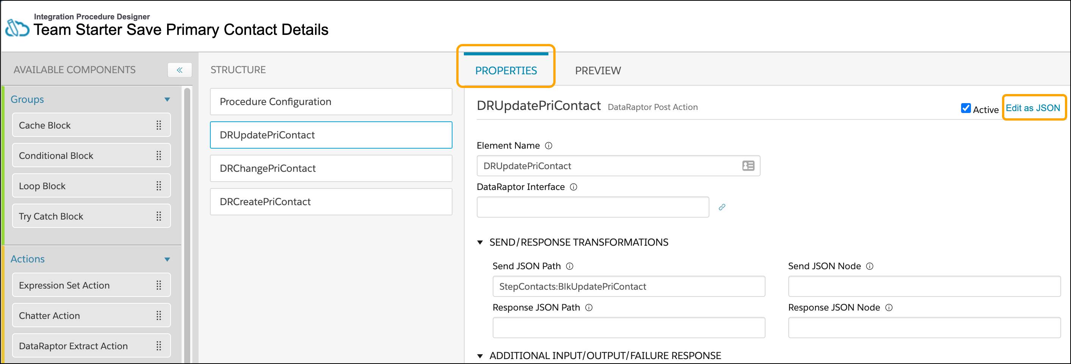1071x364 pixels.
Task: Click the Expression Set Action component
Action: click(91, 286)
